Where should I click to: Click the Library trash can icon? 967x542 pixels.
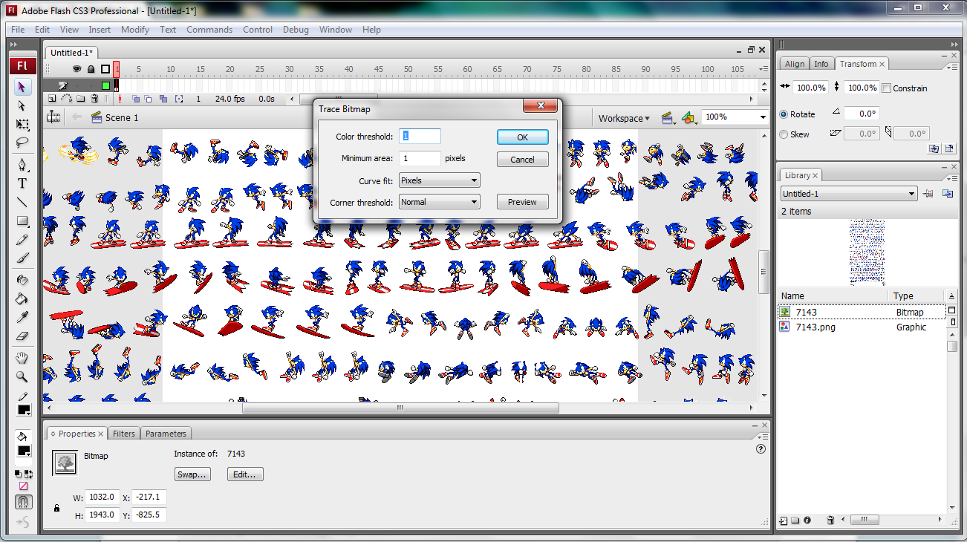point(830,520)
